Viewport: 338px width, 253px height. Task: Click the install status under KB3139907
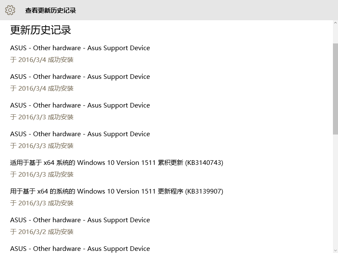(42, 203)
